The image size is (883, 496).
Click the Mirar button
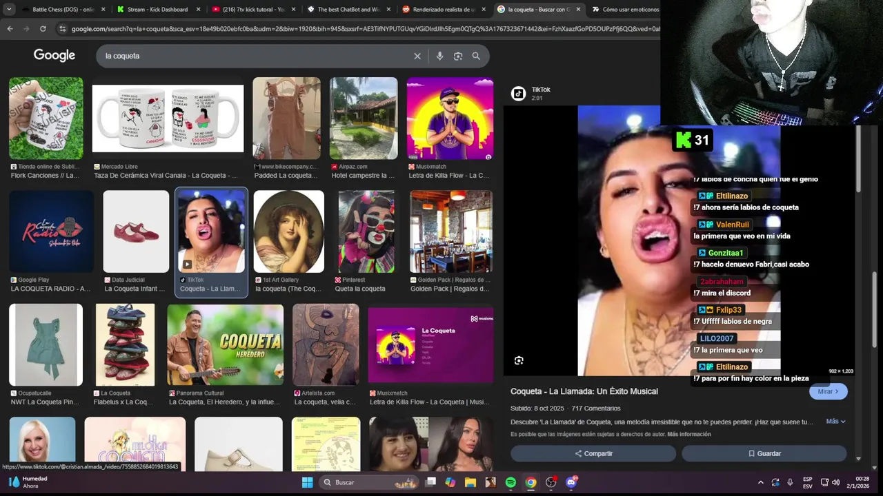coord(828,391)
